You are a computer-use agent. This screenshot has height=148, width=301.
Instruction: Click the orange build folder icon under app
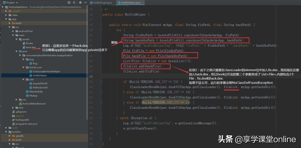point(13,23)
